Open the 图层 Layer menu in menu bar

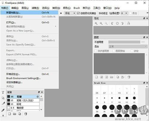[x=25, y=8]
